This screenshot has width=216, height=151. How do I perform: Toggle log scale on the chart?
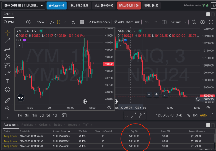(195, 115)
